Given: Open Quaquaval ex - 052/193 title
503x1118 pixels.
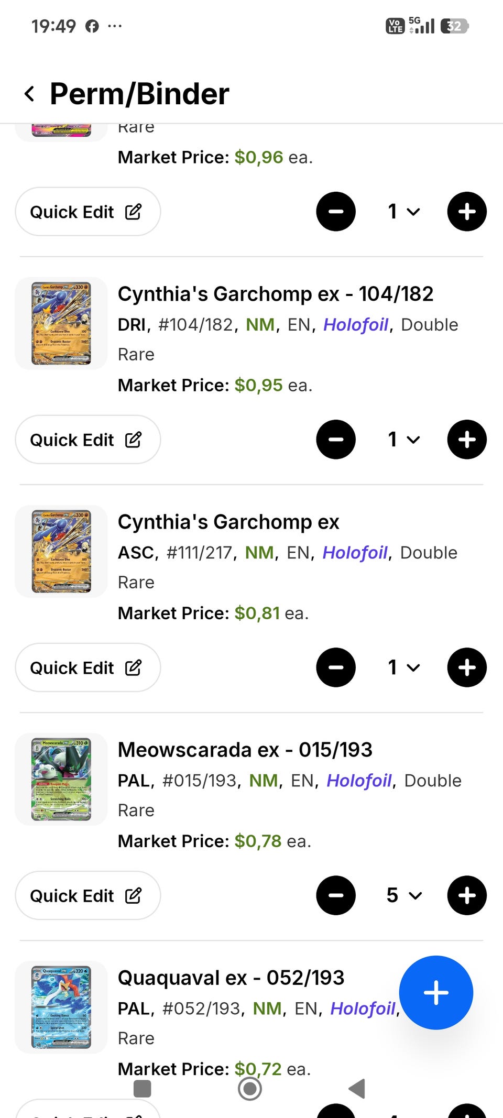Looking at the screenshot, I should [231, 978].
